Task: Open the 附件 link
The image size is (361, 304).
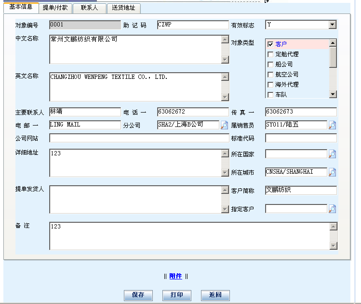Action: tap(175, 276)
